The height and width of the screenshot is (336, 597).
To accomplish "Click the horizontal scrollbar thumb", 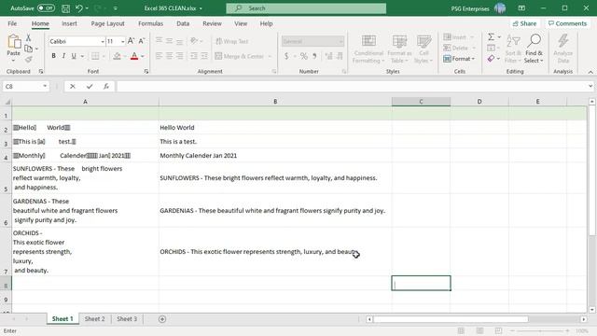I will (451, 319).
